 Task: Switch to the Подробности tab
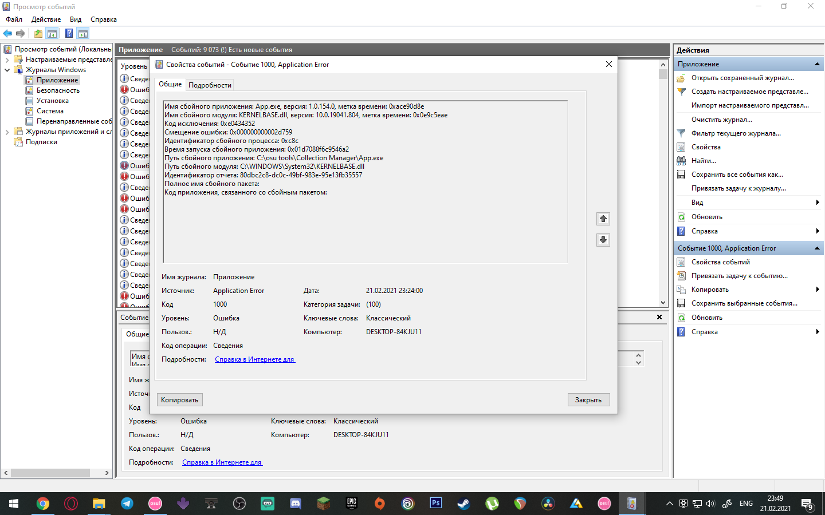coord(211,84)
